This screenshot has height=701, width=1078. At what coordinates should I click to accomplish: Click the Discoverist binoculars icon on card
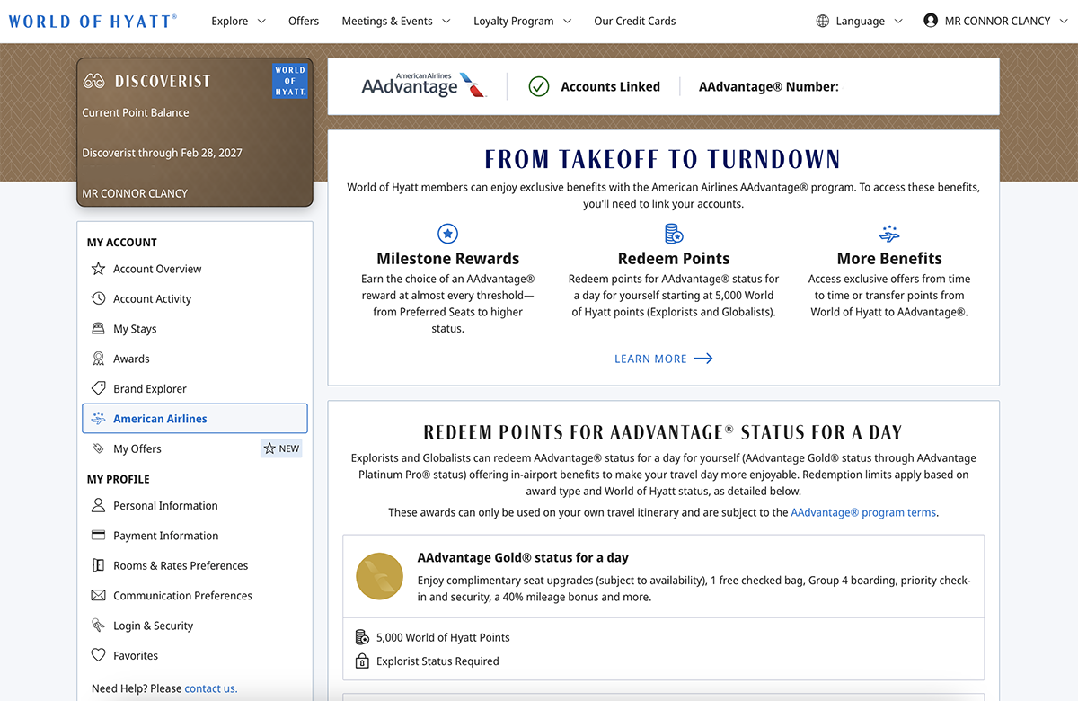[x=94, y=81]
